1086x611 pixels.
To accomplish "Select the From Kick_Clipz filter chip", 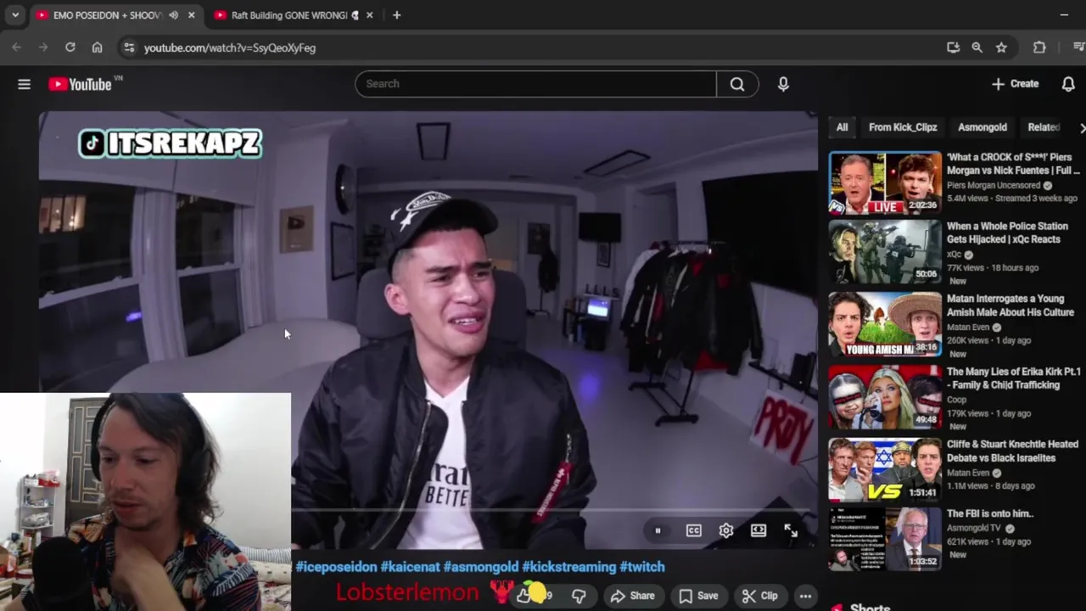I will (x=903, y=127).
